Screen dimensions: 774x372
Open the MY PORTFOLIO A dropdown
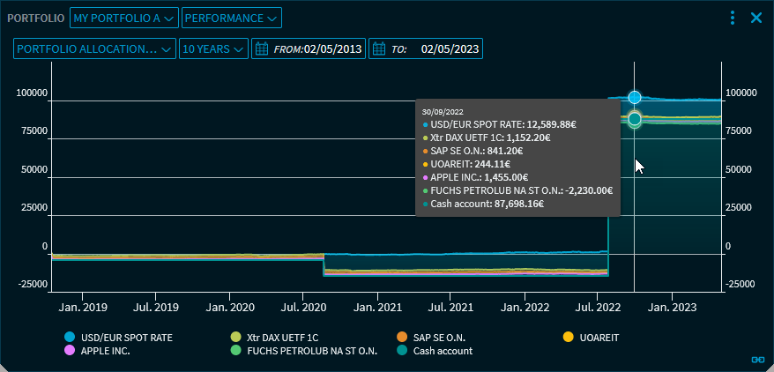[x=123, y=18]
